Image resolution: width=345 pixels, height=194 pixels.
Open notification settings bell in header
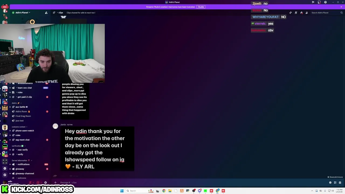(296, 13)
